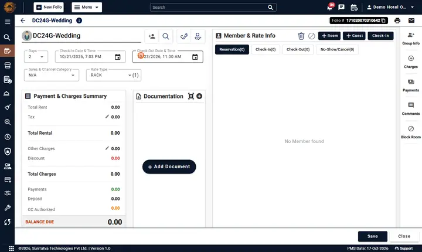Click the Add Document button
The height and width of the screenshot is (252, 422).
pos(169,166)
